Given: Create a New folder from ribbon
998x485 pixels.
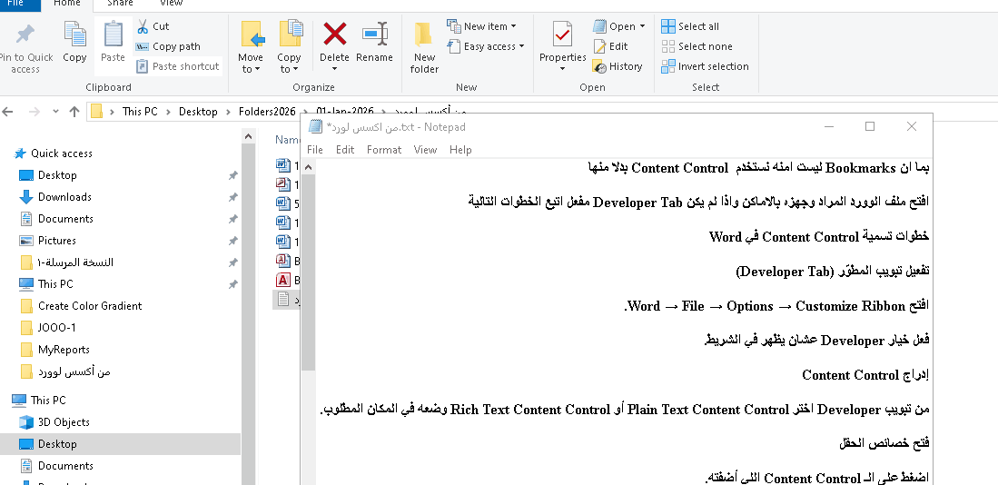Looking at the screenshot, I should pyautogui.click(x=424, y=45).
